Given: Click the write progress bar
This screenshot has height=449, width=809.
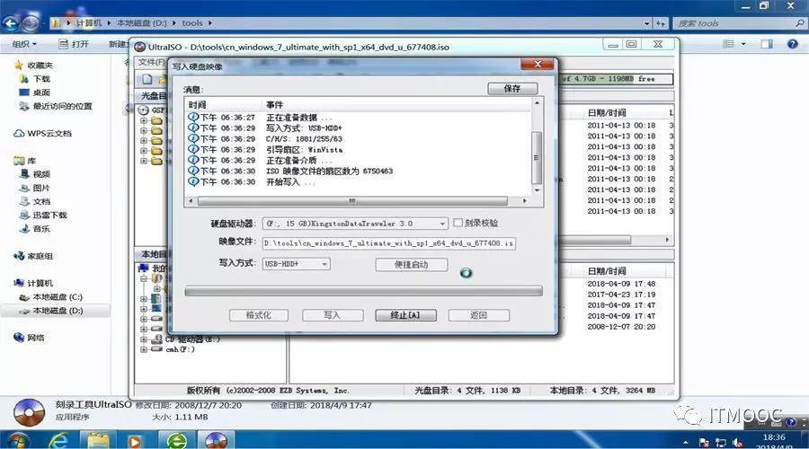Looking at the screenshot, I should pos(364,291).
